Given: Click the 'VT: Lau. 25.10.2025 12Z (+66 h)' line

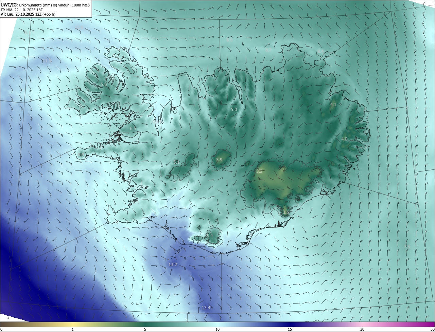Looking at the screenshot, I should (x=28, y=14).
